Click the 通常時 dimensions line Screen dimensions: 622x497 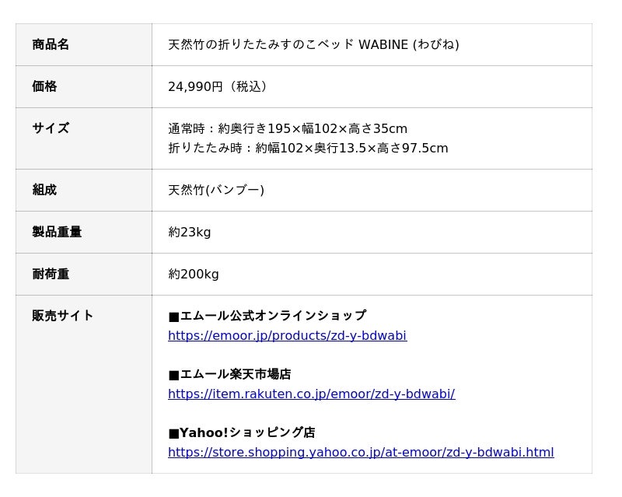288,128
